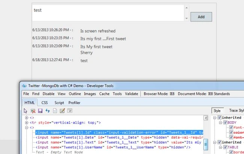Click the Browser Mode: IE8 menu
Image resolution: width=244 pixels, height=154 pixels.
(159, 94)
